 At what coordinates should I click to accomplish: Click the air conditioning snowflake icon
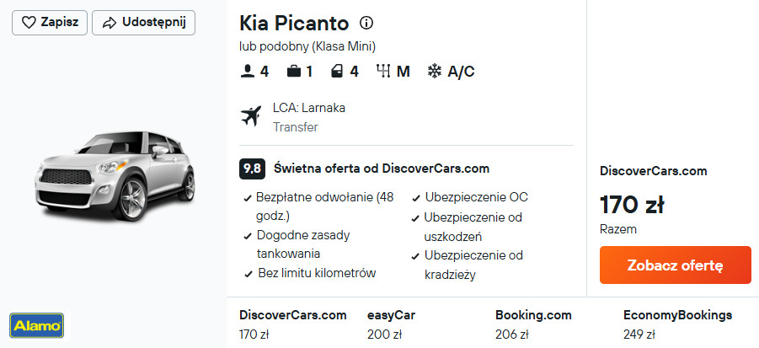point(435,72)
